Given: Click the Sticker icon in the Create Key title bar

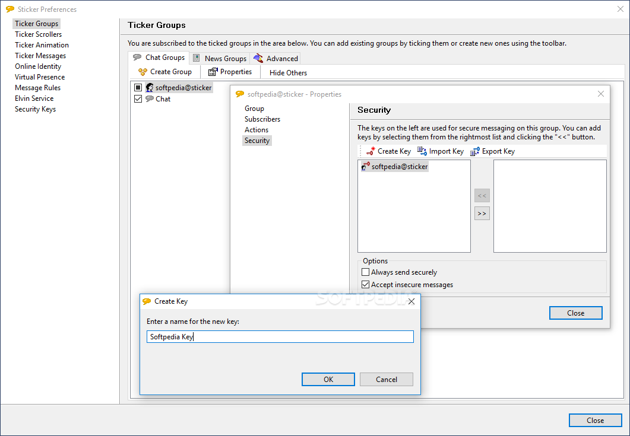Looking at the screenshot, I should click(x=147, y=301).
